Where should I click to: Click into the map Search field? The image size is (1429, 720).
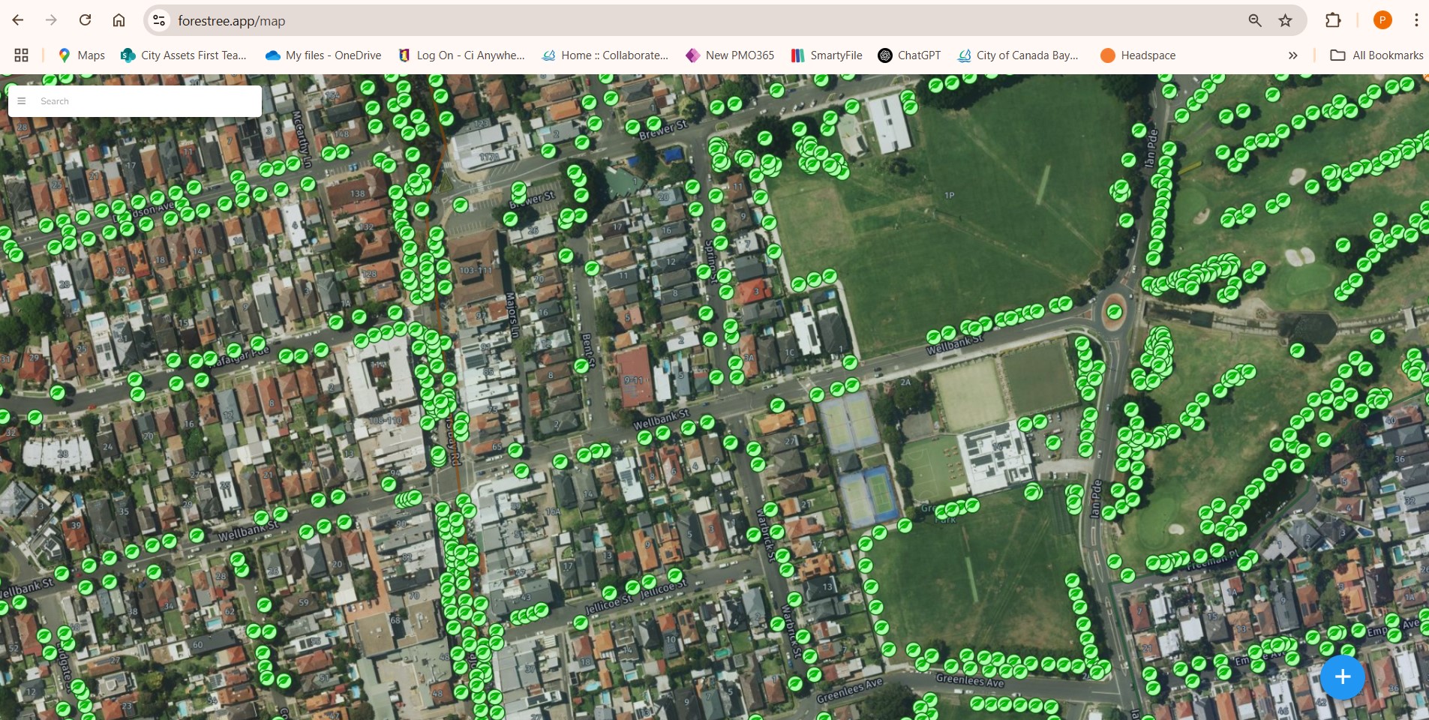(146, 101)
